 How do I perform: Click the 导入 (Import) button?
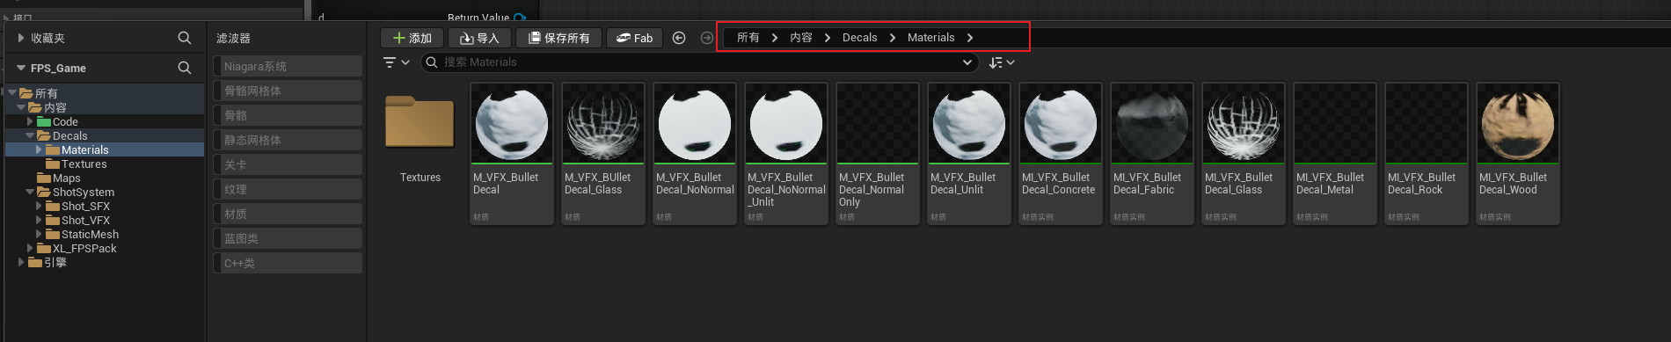[x=479, y=38]
